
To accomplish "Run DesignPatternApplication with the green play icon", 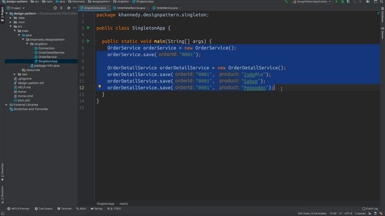I will tap(337, 2).
